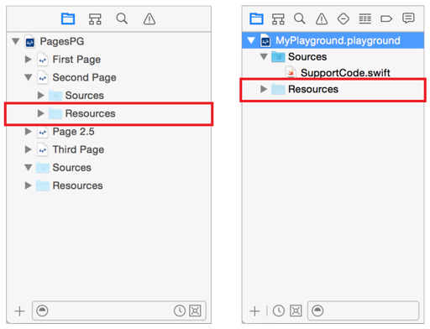Collapse the Second Page item
Screen dimensions: 430x329
coord(28,77)
